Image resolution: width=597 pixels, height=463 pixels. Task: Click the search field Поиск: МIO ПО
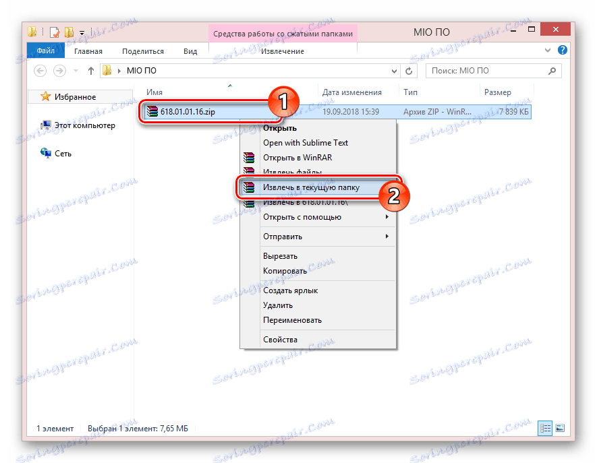(x=493, y=71)
